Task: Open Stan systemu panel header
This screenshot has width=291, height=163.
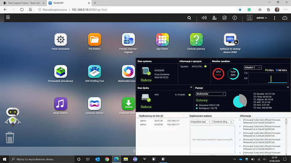Action: click(x=144, y=61)
